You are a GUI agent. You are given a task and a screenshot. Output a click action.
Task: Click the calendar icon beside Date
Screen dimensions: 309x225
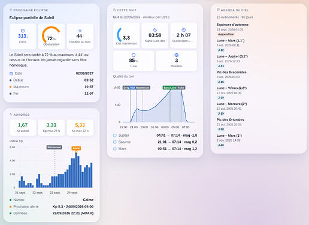11,73
